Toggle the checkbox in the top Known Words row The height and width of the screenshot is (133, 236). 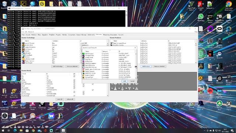(x=74, y=76)
